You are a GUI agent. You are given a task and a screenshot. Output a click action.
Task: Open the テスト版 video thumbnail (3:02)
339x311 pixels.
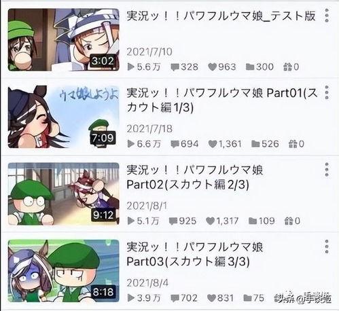[x=63, y=40]
